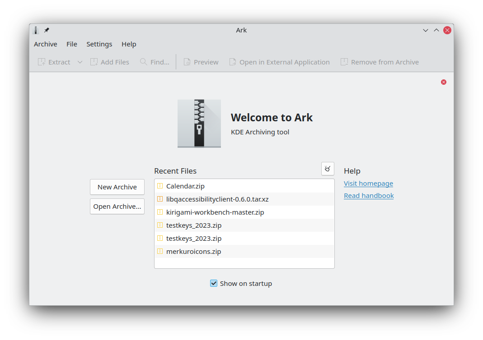Click the Preview toolbar icon

(x=187, y=62)
